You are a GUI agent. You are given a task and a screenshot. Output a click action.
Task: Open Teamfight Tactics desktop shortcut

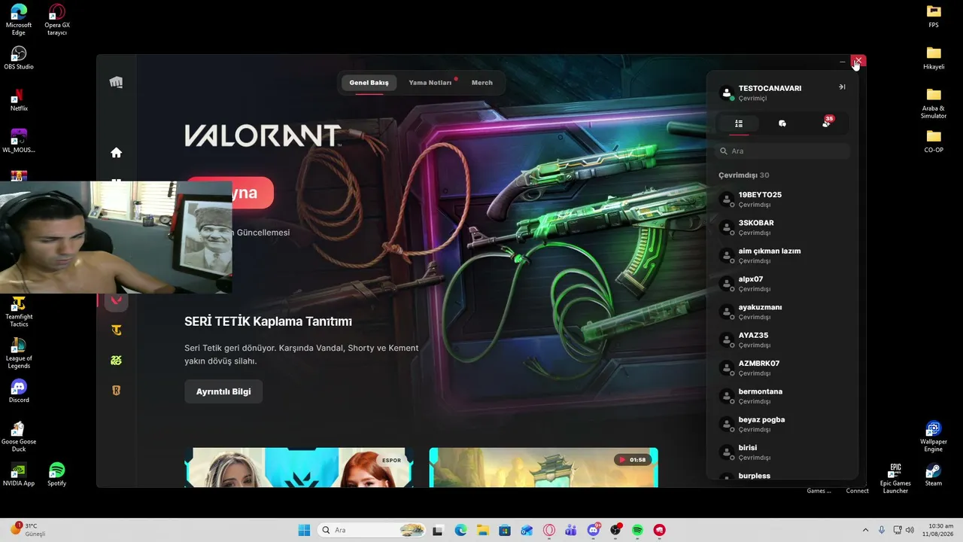pos(19,312)
